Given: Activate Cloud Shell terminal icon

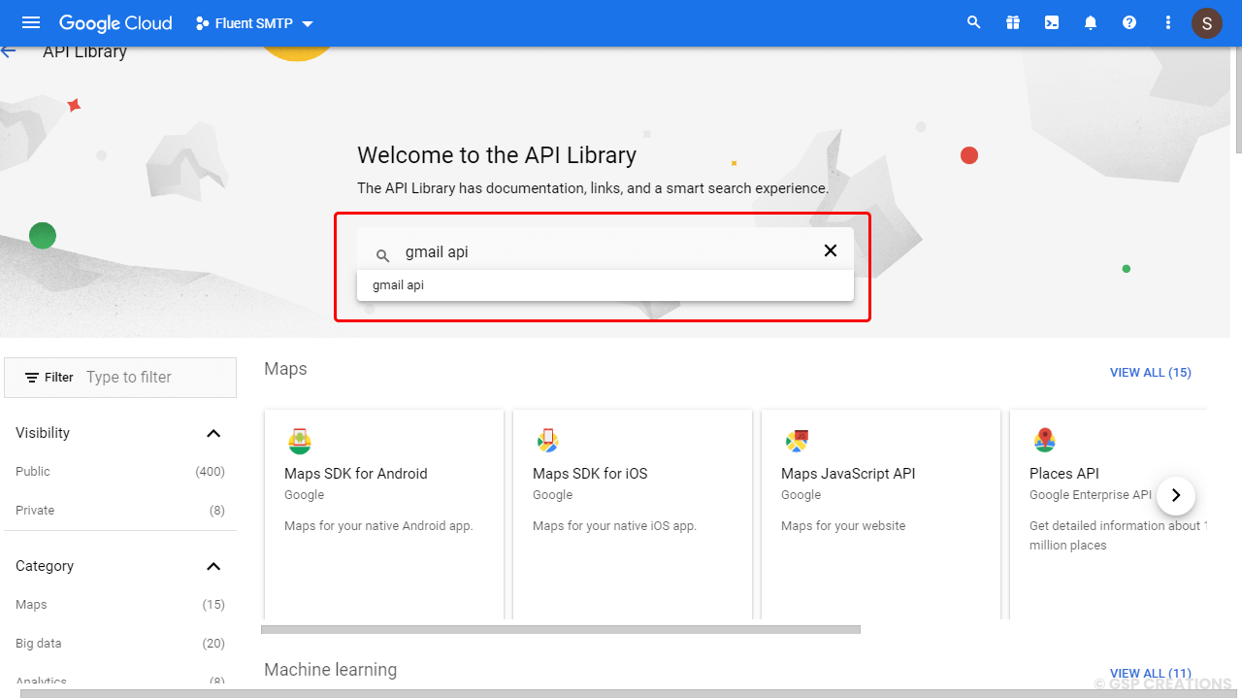Looking at the screenshot, I should tap(1052, 23).
